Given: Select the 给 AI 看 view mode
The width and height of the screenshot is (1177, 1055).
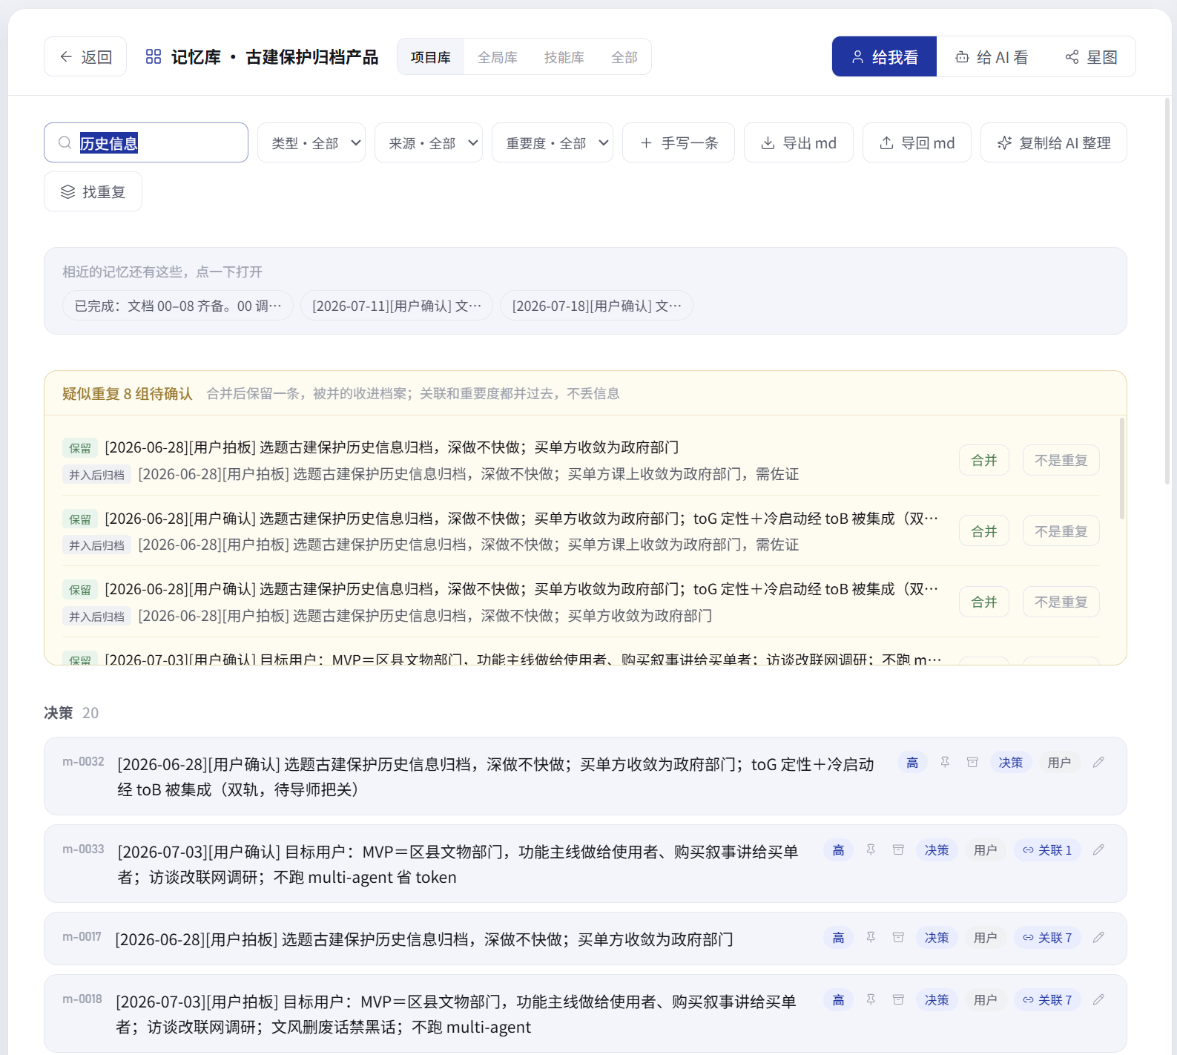Looking at the screenshot, I should tap(992, 56).
